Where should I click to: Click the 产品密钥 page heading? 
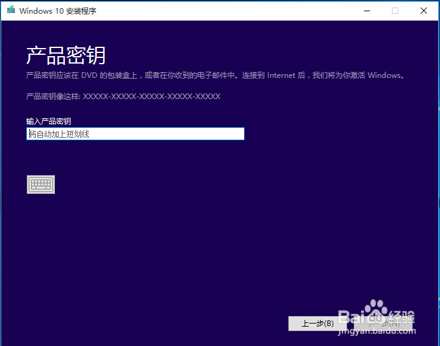pyautogui.click(x=66, y=55)
